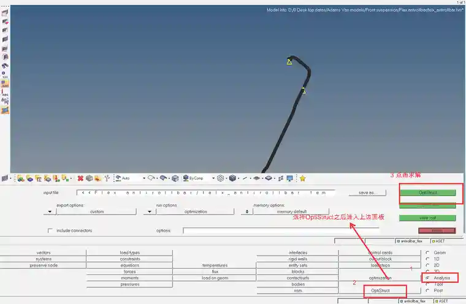Open the optimization panel in Analysis page
Screen dimensions: 466x304
380,278
